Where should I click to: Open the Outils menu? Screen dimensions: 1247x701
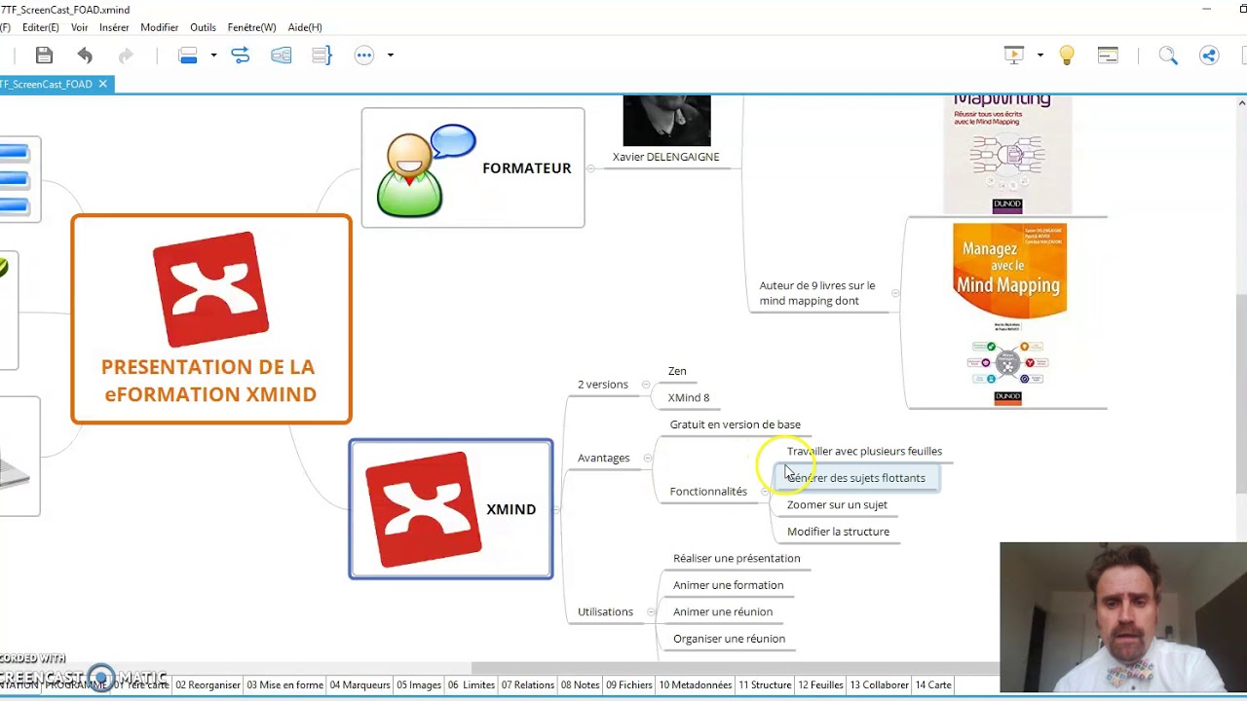click(x=204, y=27)
